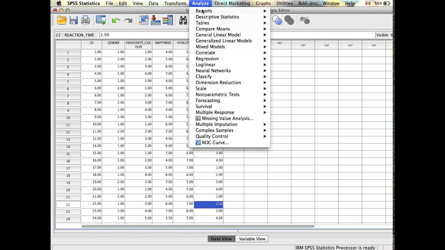Open the File menu

[110, 3]
